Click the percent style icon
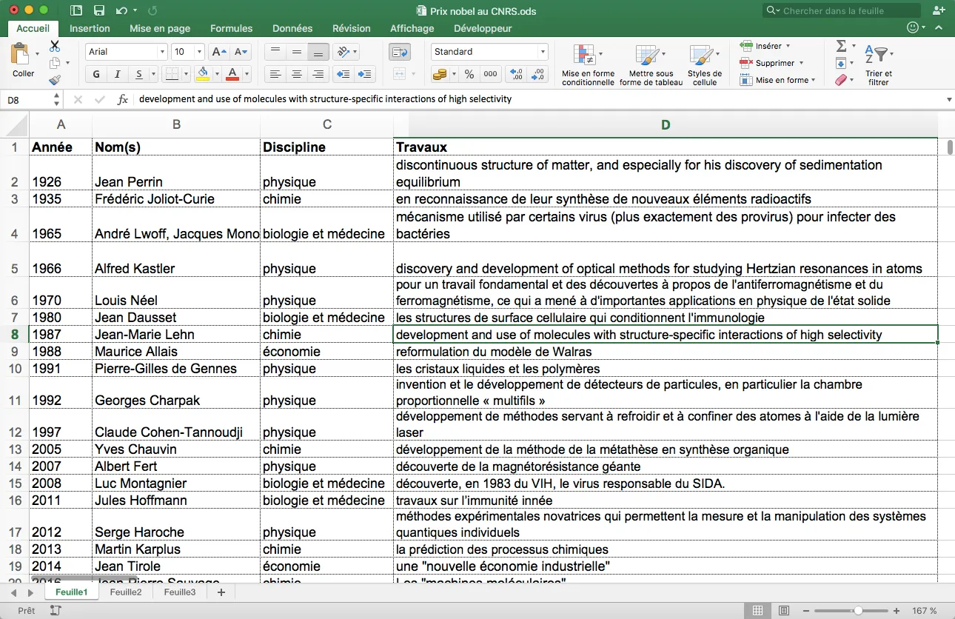Viewport: 955px width, 619px height. [x=469, y=74]
